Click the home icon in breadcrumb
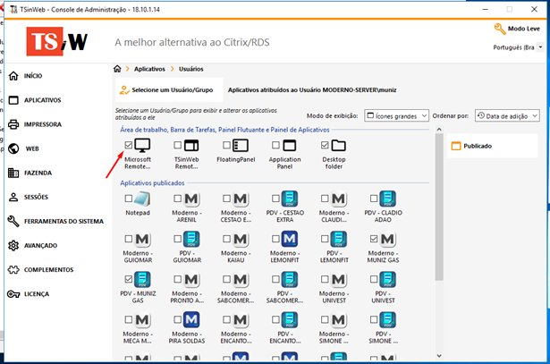This screenshot has width=550, height=364. point(117,69)
